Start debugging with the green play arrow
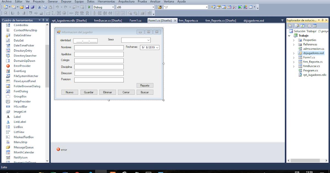The height and width of the screenshot is (173, 330). 89,7
